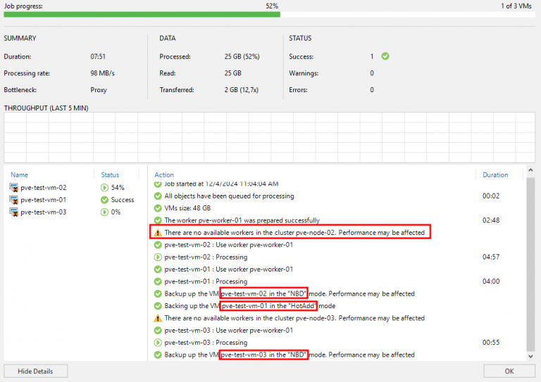
Task: Click check icon for 'pve-test-vm-01 : Processing'
Action: (x=158, y=281)
